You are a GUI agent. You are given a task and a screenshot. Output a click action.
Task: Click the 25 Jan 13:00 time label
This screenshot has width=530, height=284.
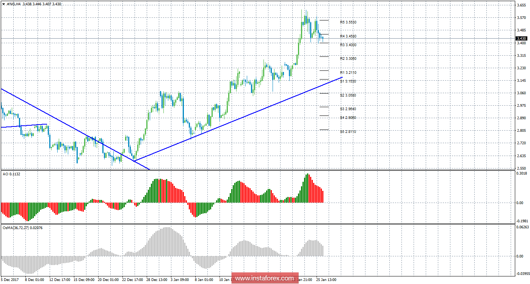[326, 280]
